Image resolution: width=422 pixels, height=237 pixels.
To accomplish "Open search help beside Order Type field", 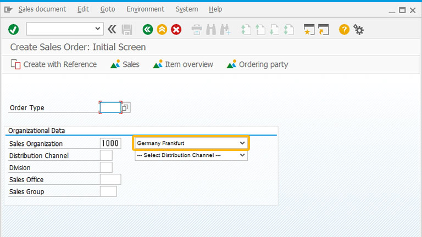I will coord(125,108).
